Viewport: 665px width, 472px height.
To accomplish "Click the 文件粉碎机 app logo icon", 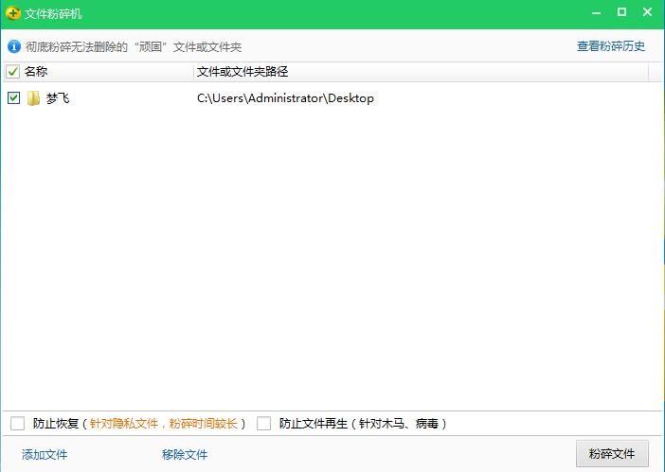I will click(x=13, y=13).
